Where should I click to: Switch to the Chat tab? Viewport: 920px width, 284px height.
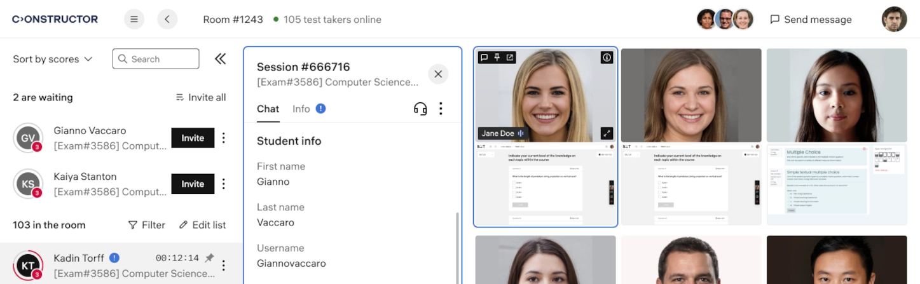[x=268, y=109]
